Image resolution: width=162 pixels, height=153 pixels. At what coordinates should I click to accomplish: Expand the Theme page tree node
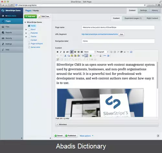click(x=26, y=37)
